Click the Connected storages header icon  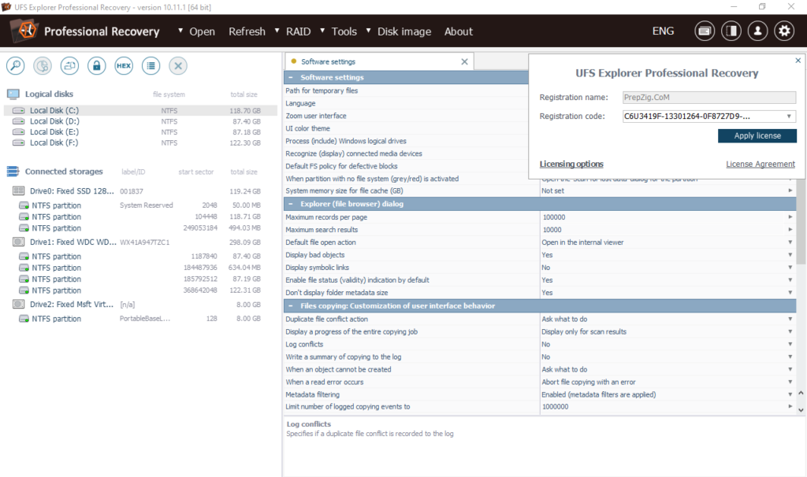[x=13, y=172]
